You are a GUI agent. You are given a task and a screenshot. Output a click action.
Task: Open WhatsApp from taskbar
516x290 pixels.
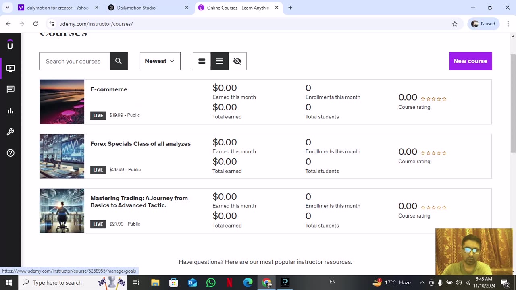click(211, 282)
